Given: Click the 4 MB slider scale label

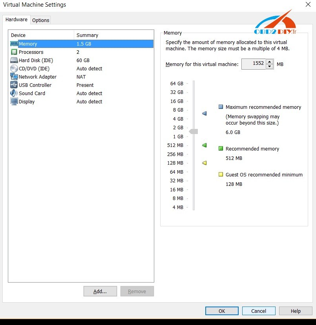Looking at the screenshot, I should click(x=178, y=207).
